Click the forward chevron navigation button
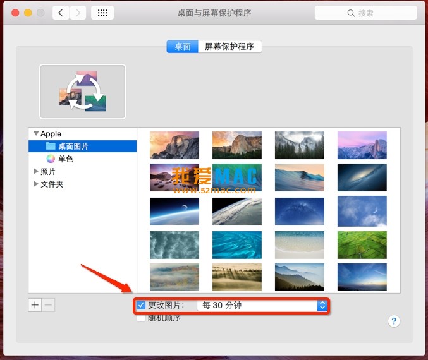 (x=78, y=13)
